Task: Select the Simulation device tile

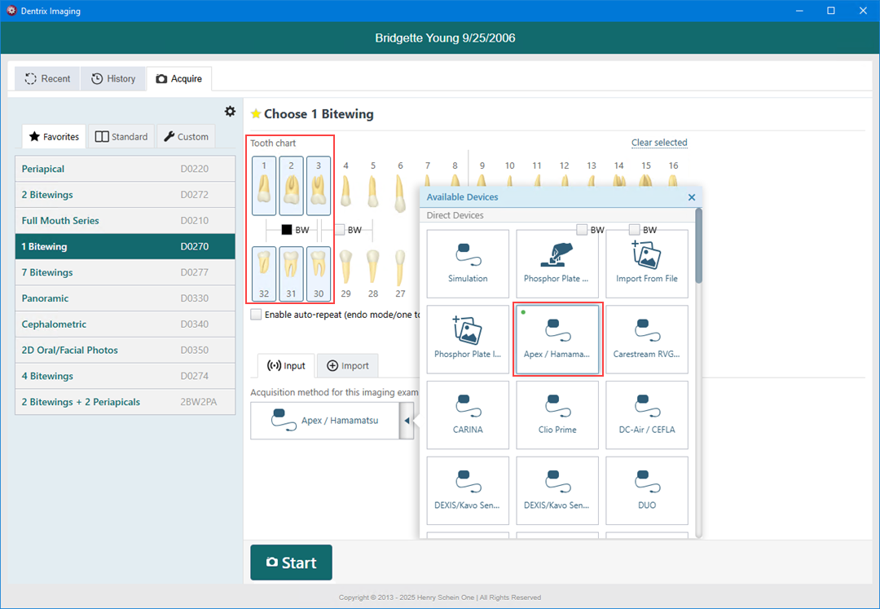Action: pos(468,263)
